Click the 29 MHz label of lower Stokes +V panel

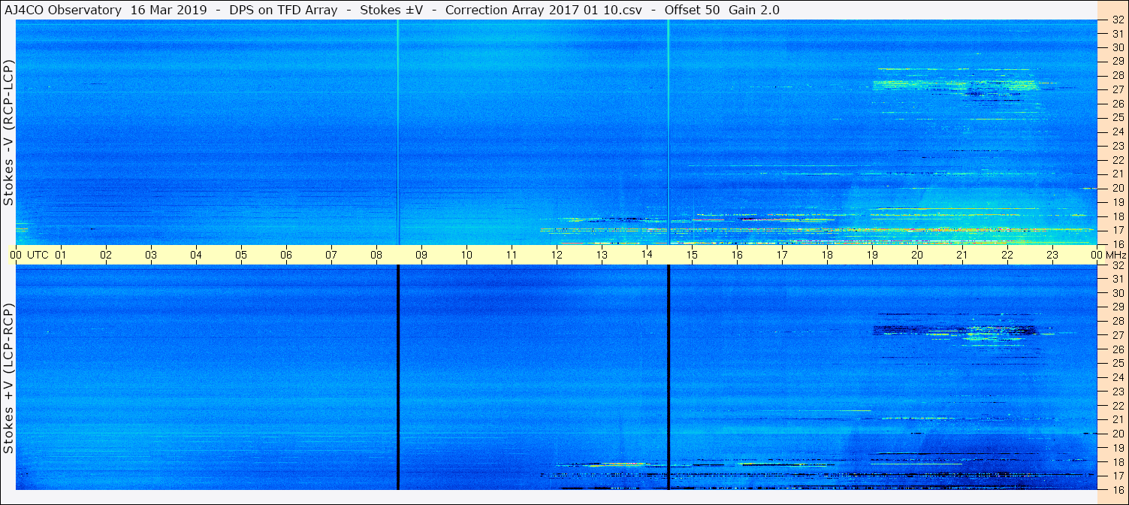point(1118,307)
